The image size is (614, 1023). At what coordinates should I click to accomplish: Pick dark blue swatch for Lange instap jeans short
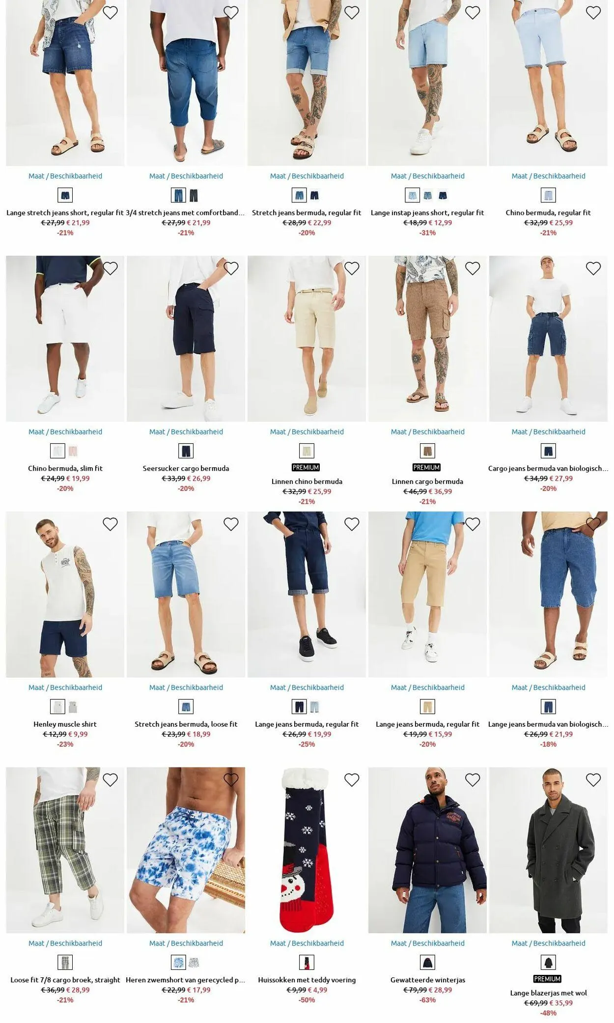tap(443, 196)
